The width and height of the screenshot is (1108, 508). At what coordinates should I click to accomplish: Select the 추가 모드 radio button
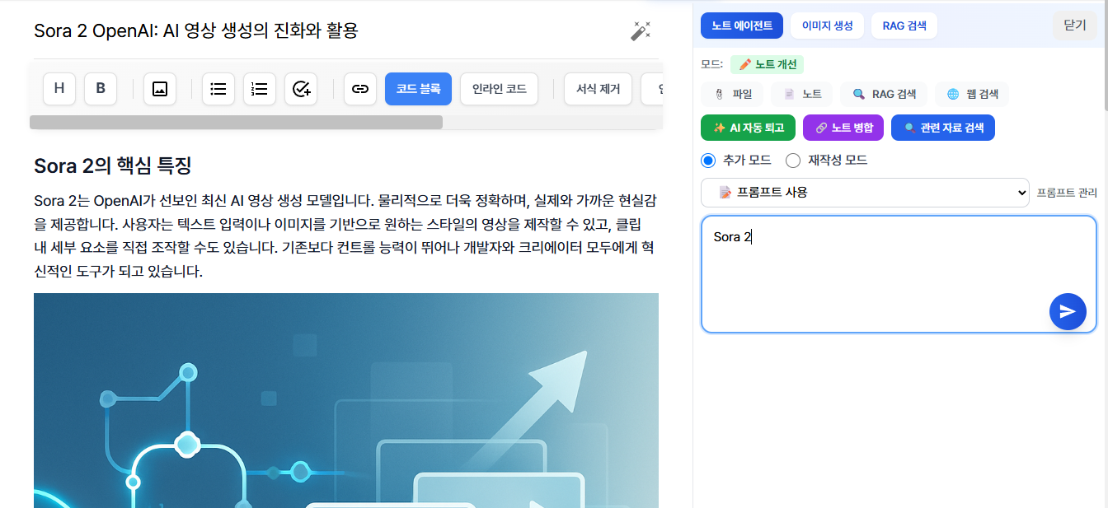(707, 161)
